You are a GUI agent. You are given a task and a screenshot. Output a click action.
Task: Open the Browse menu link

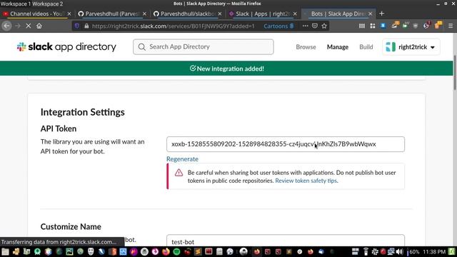click(x=306, y=47)
